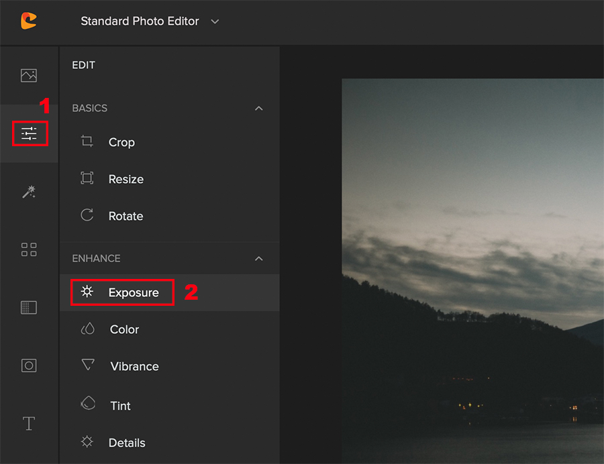The image size is (604, 464).
Task: Open the Crop tool
Action: click(x=121, y=142)
